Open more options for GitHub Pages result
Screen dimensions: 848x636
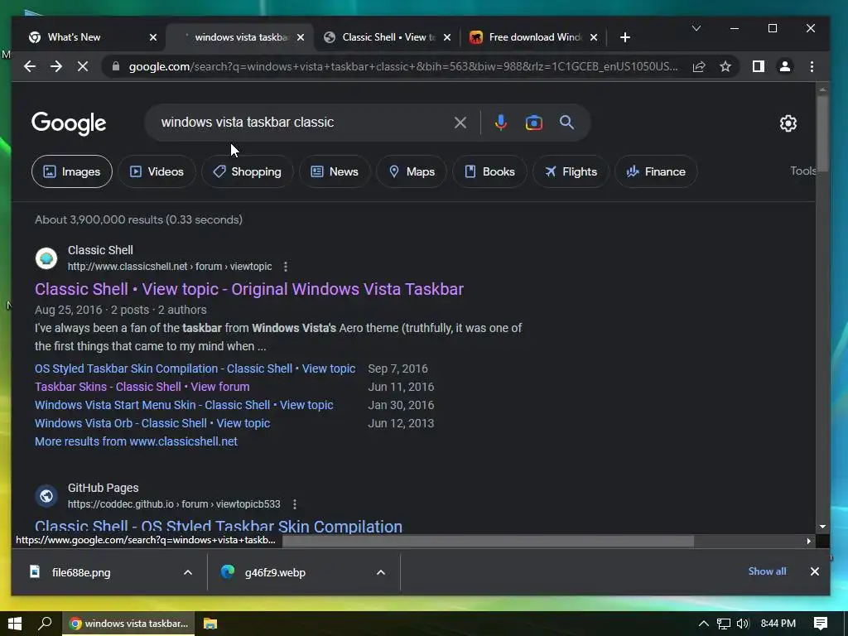(x=295, y=504)
